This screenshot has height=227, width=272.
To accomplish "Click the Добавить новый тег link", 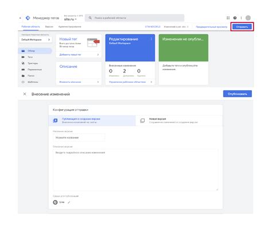I will pos(70,55).
